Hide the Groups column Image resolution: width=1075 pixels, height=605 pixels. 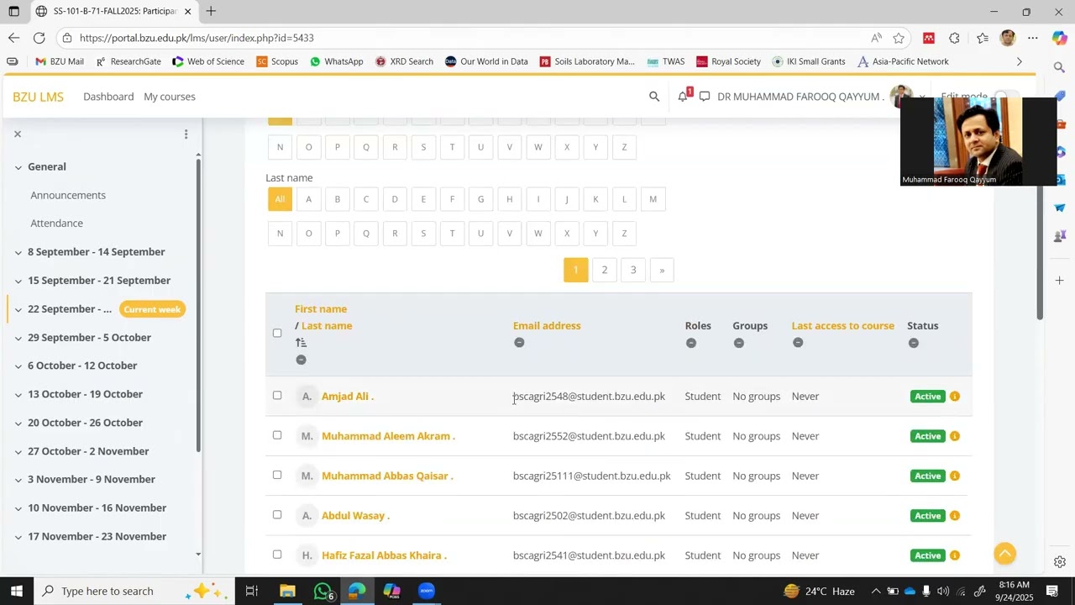(x=739, y=343)
